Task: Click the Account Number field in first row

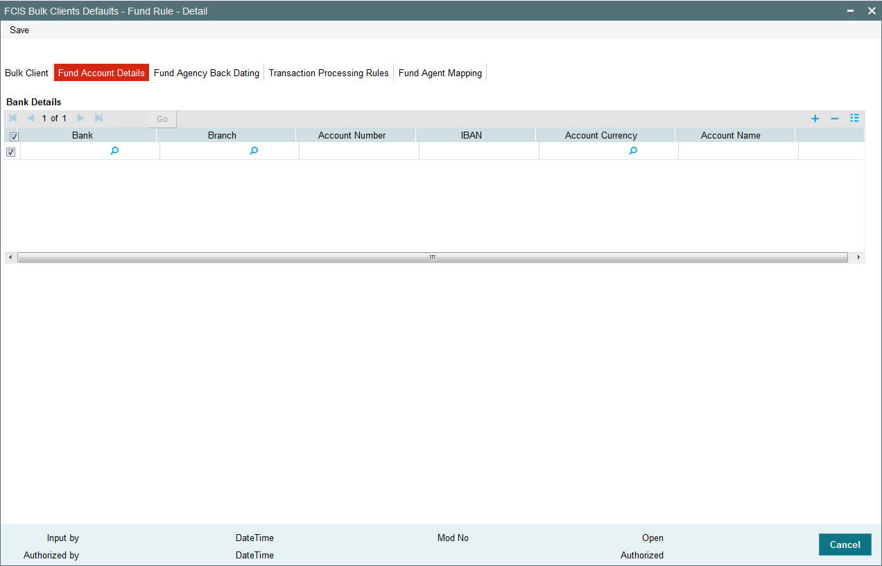Action: tap(358, 151)
